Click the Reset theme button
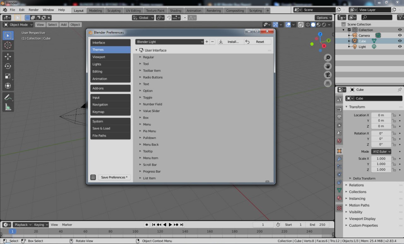This screenshot has width=404, height=244. click(x=258, y=42)
